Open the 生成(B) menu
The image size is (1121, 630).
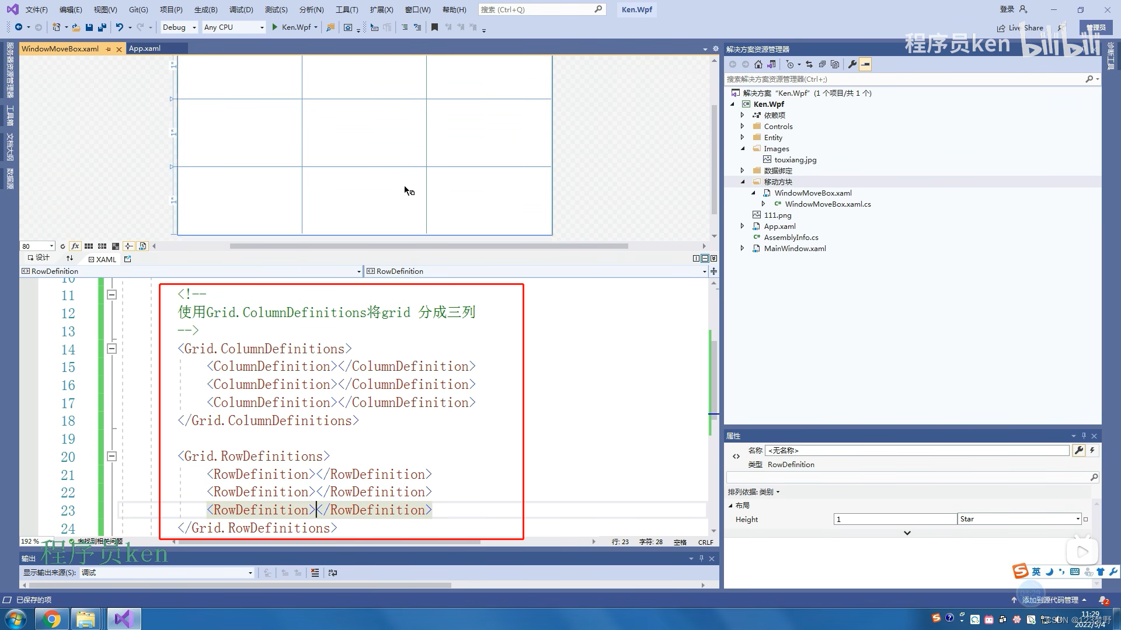click(206, 10)
